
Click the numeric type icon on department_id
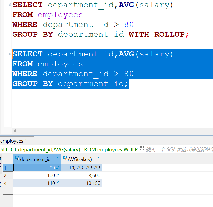tap(17, 158)
